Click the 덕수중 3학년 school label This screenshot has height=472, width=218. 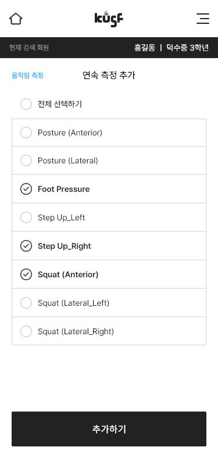click(x=188, y=48)
